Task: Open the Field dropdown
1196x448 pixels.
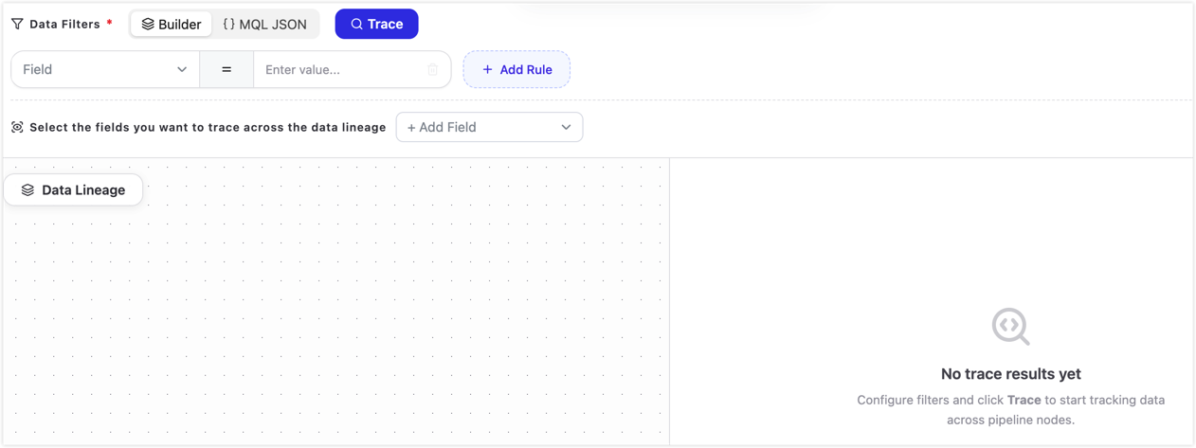Action: (105, 69)
